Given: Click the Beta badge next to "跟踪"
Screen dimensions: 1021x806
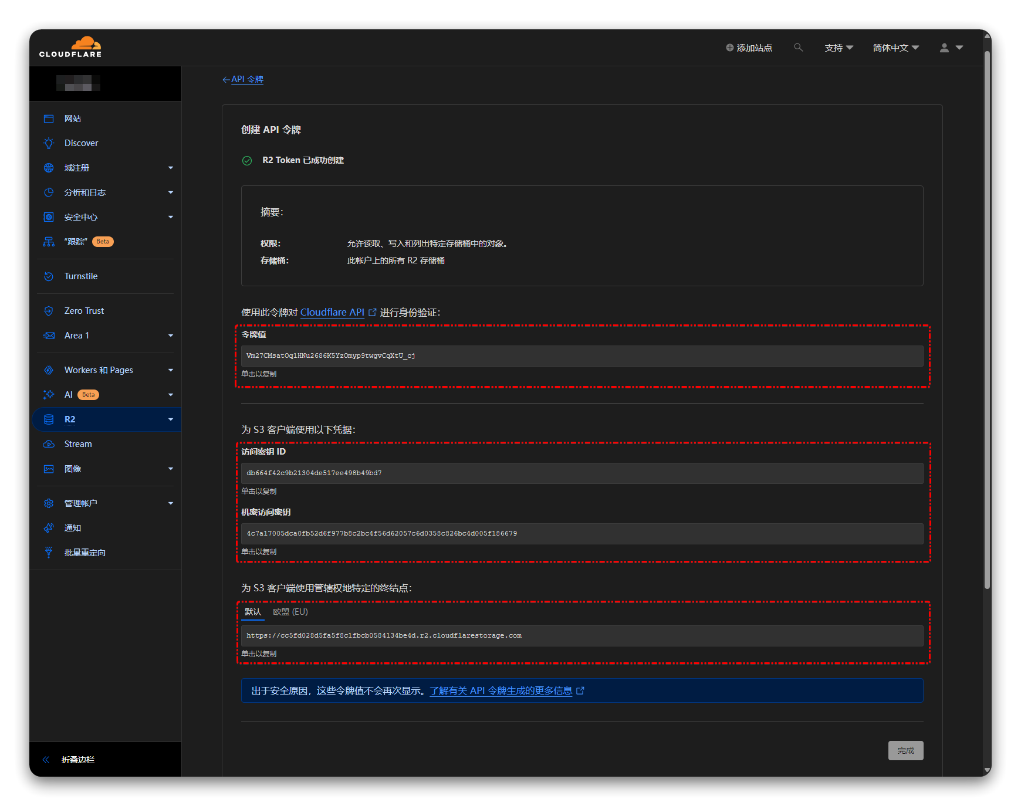Looking at the screenshot, I should pyautogui.click(x=103, y=242).
